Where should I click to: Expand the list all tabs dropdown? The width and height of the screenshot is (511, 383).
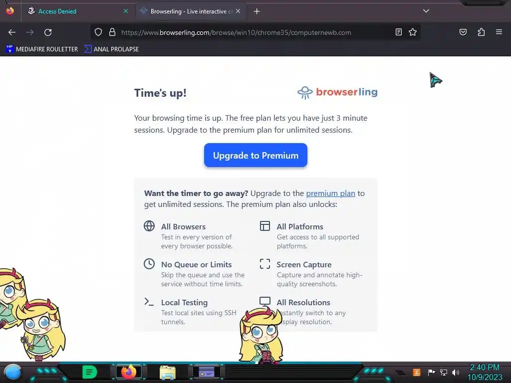(426, 11)
